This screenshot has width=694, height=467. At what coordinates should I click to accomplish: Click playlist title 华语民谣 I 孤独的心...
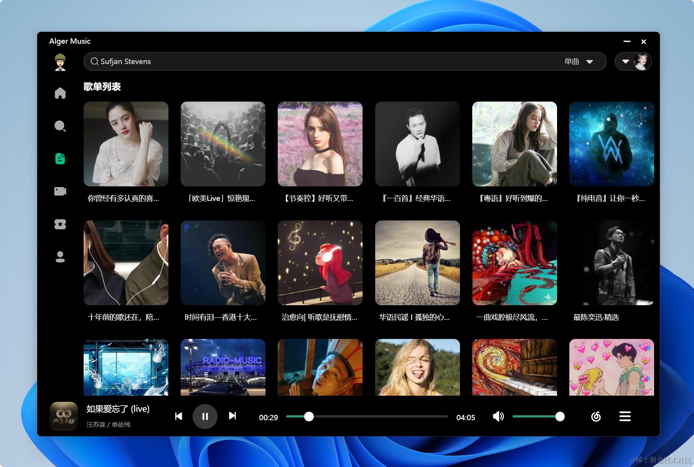[414, 317]
